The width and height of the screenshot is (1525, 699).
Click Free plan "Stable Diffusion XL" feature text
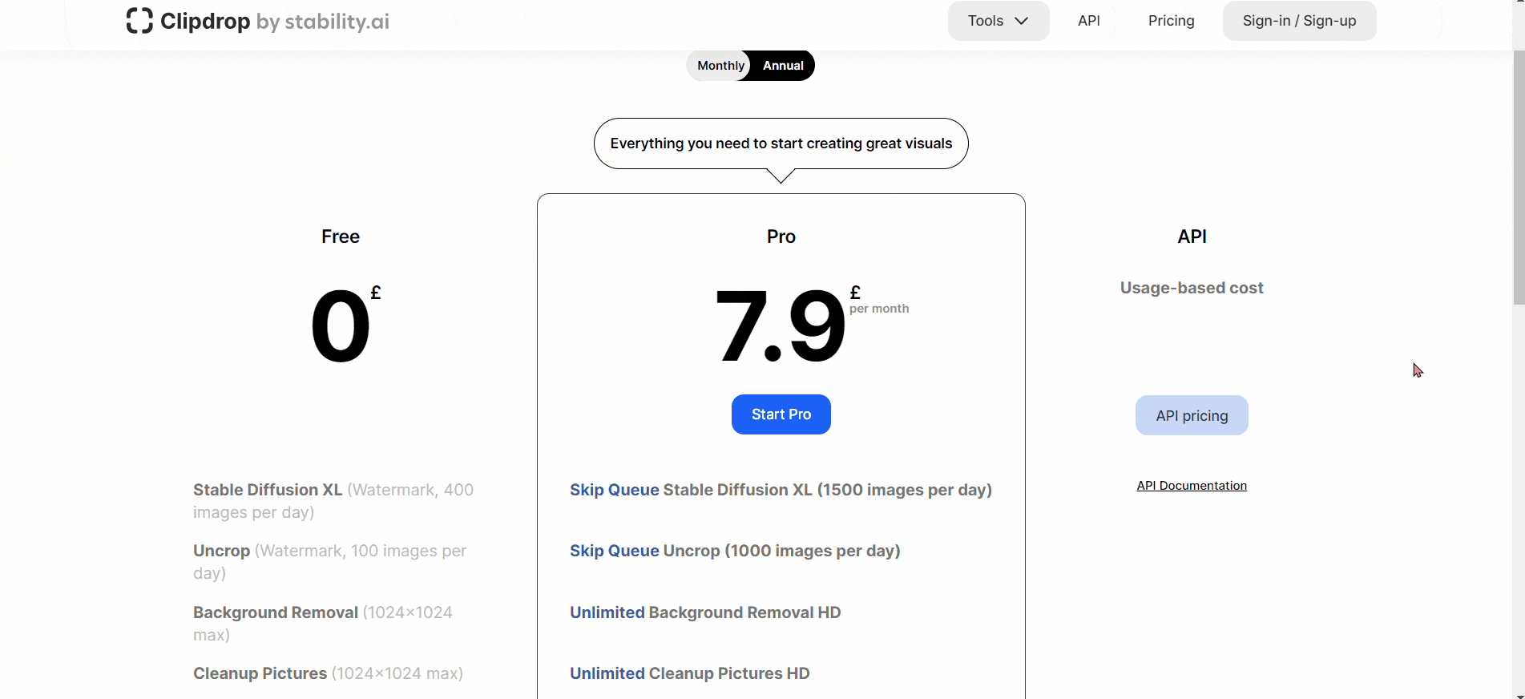point(333,501)
